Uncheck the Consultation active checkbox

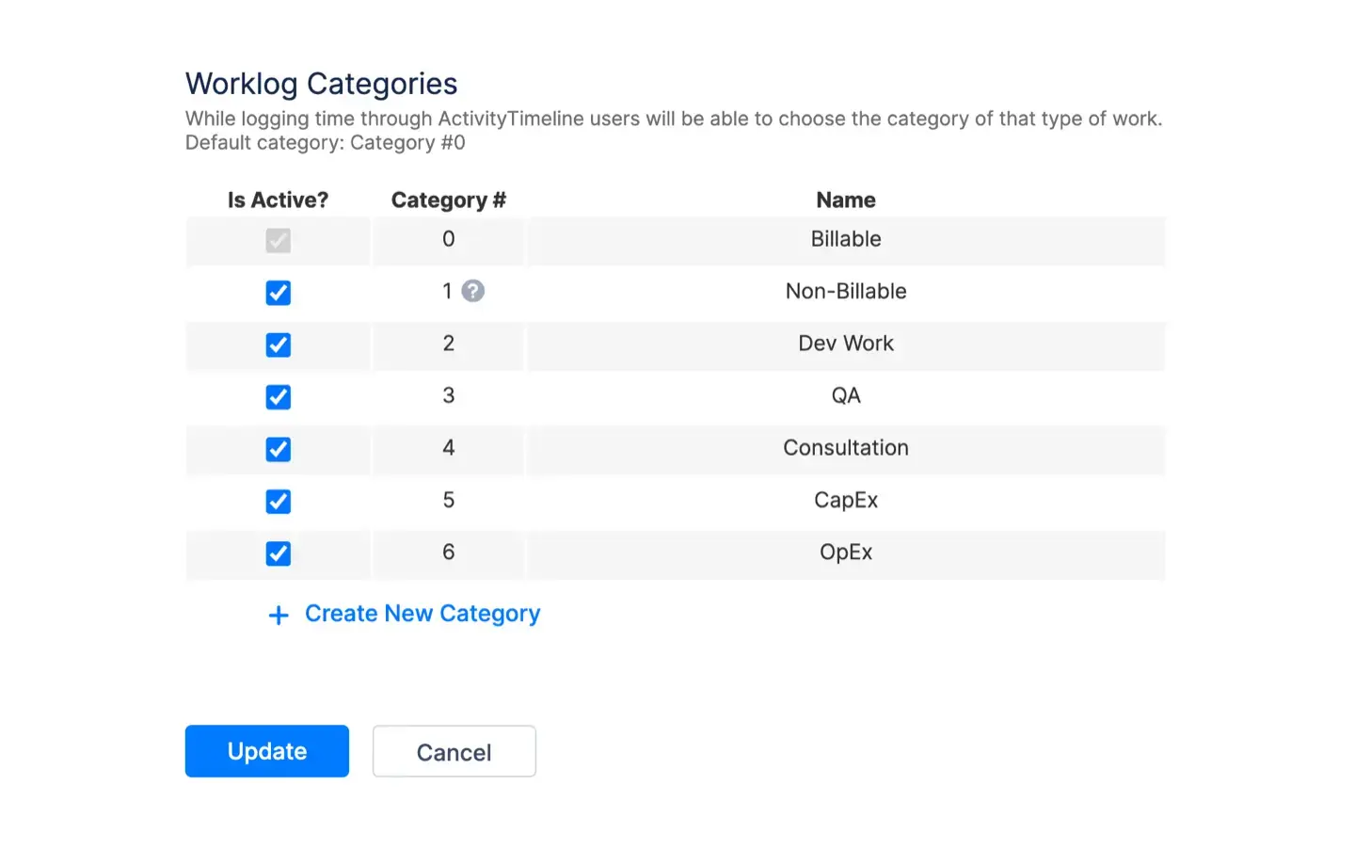point(278,449)
